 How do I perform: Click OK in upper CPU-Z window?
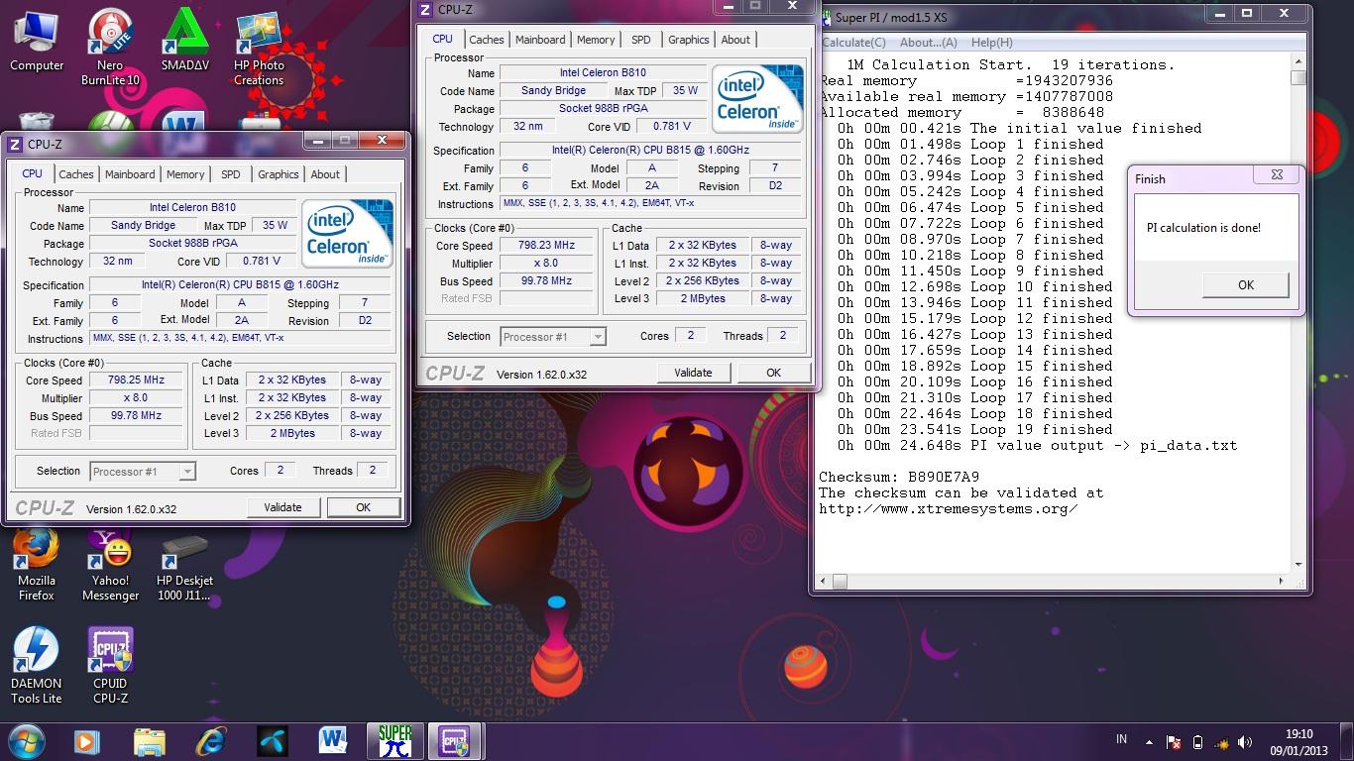tap(773, 373)
